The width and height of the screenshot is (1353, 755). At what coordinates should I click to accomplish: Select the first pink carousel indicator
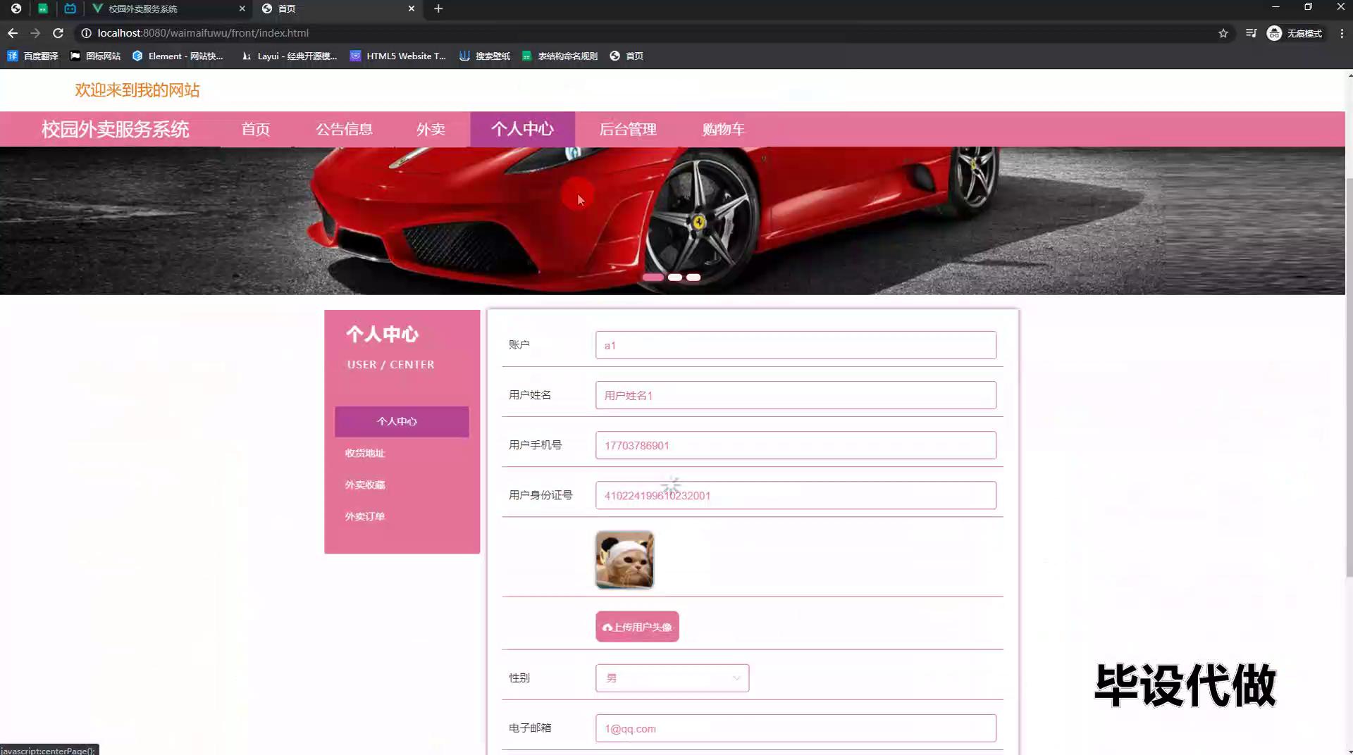(x=653, y=277)
